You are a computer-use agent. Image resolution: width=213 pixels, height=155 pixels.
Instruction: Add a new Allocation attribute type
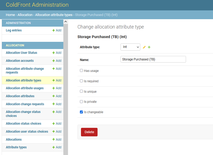pyautogui.click(x=57, y=80)
